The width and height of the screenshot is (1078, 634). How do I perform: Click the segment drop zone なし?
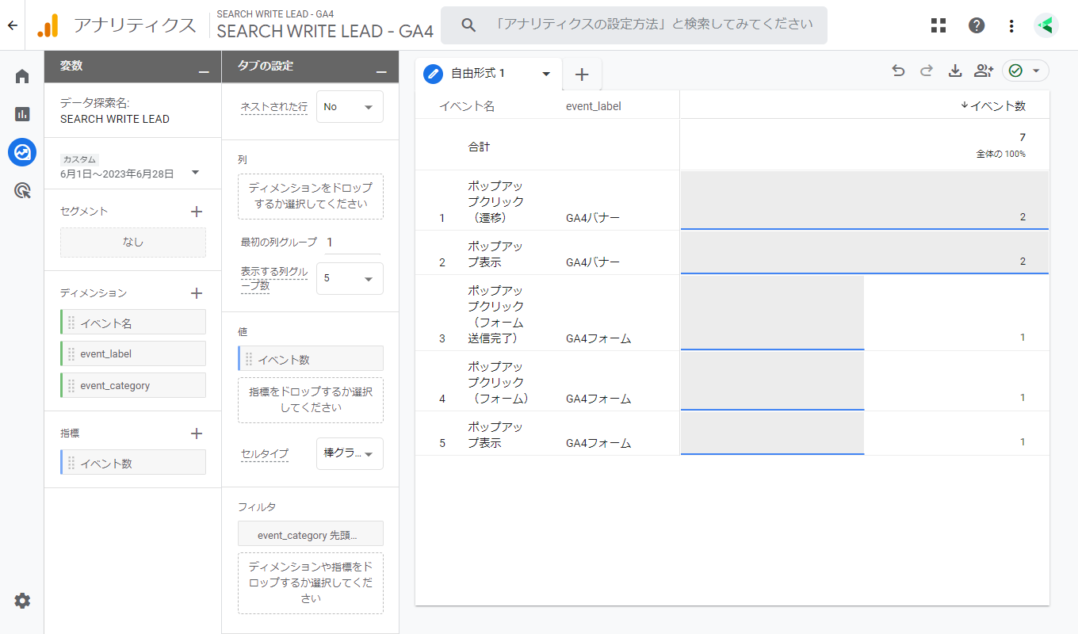coord(133,243)
